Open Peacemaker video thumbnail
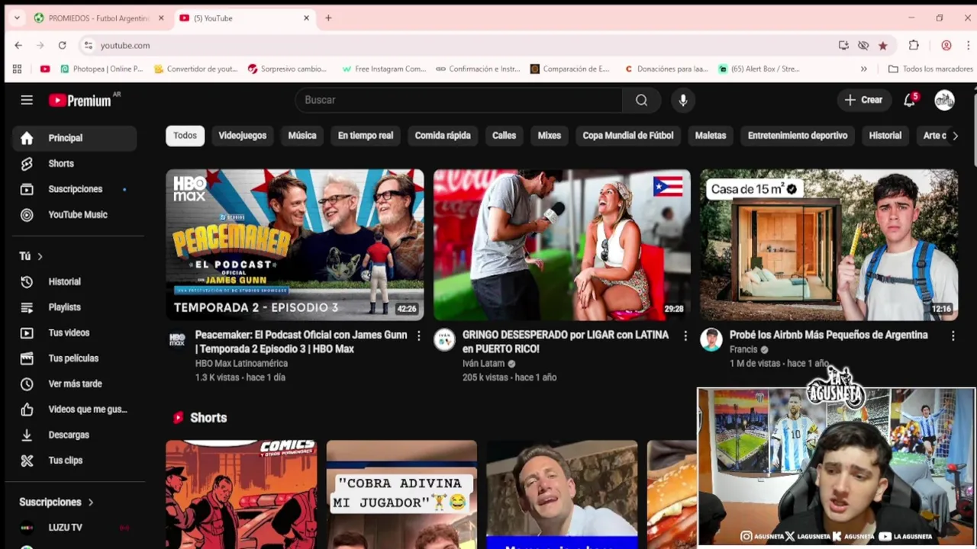 tap(295, 245)
